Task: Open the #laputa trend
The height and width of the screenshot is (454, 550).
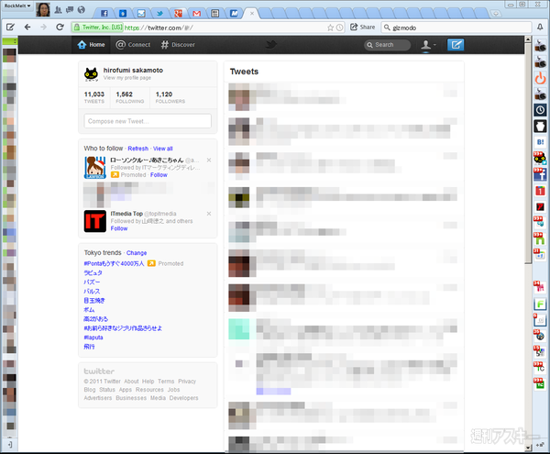Action: pos(93,338)
